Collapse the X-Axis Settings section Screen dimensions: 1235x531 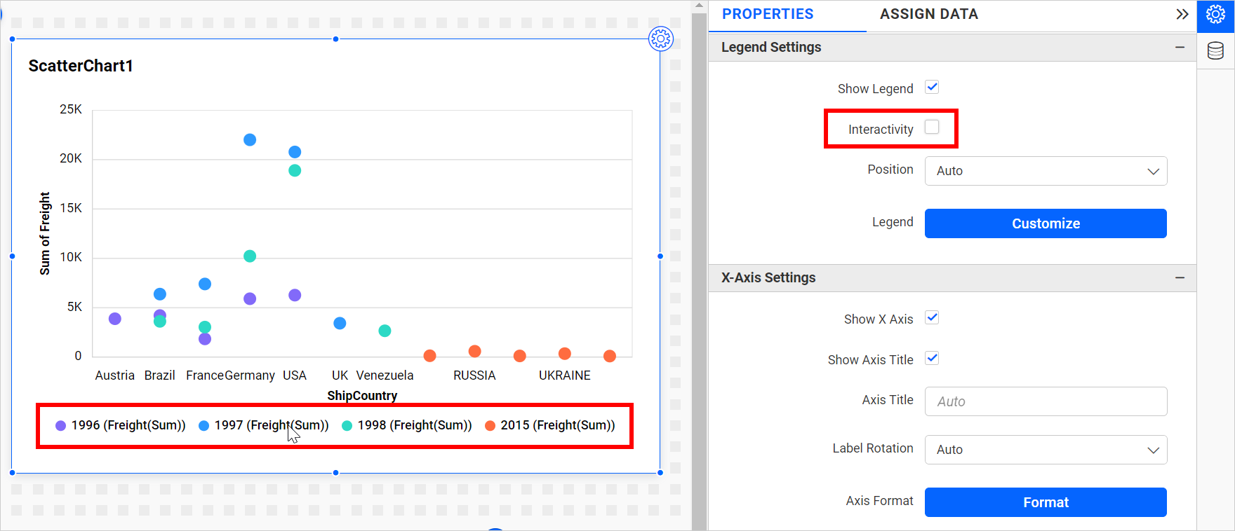point(1180,277)
